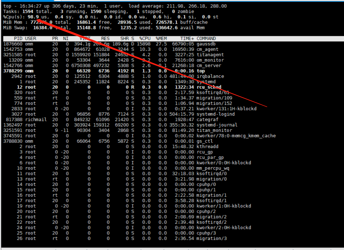Select the PID column header
This screenshot has width=344, height=250.
pyautogui.click(x=18, y=38)
